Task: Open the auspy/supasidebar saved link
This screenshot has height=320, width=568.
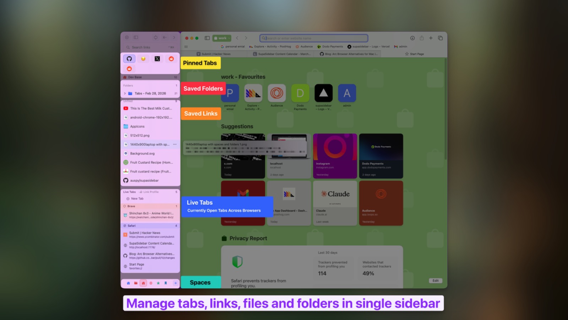Action: 150,181
